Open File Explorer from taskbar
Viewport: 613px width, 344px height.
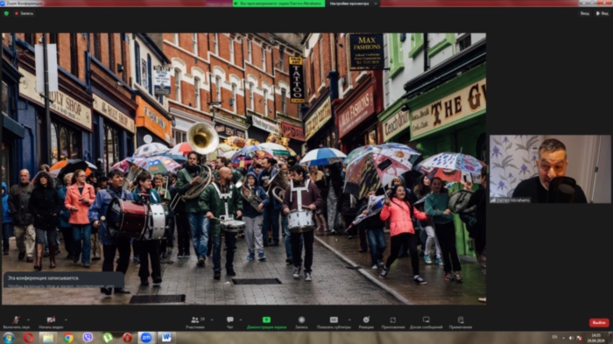(48, 337)
